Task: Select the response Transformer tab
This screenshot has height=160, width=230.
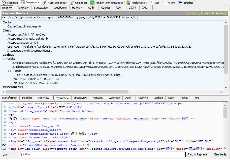Action: pos(9,98)
